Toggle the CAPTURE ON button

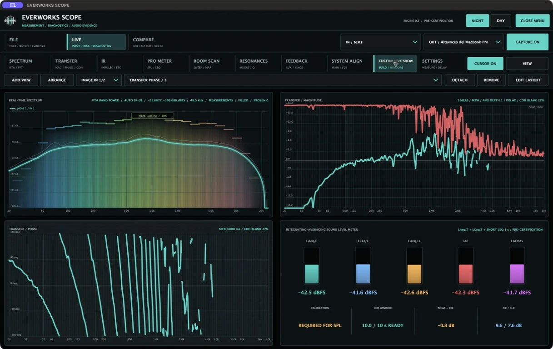tap(528, 42)
